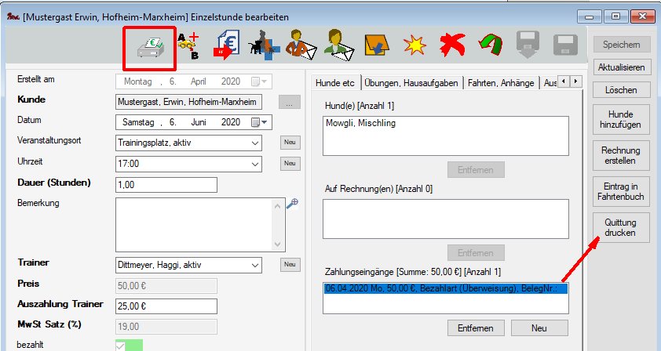Toggle the bezahlt checkbox
The image size is (661, 351).
pyautogui.click(x=120, y=346)
